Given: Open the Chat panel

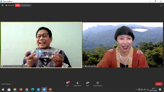Looking at the screenshot, I should (67, 84).
